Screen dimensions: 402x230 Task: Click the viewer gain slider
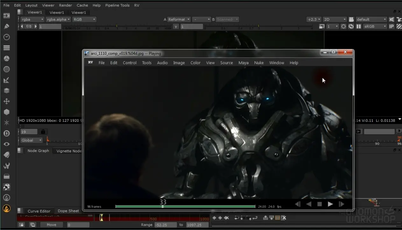(x=117, y=27)
